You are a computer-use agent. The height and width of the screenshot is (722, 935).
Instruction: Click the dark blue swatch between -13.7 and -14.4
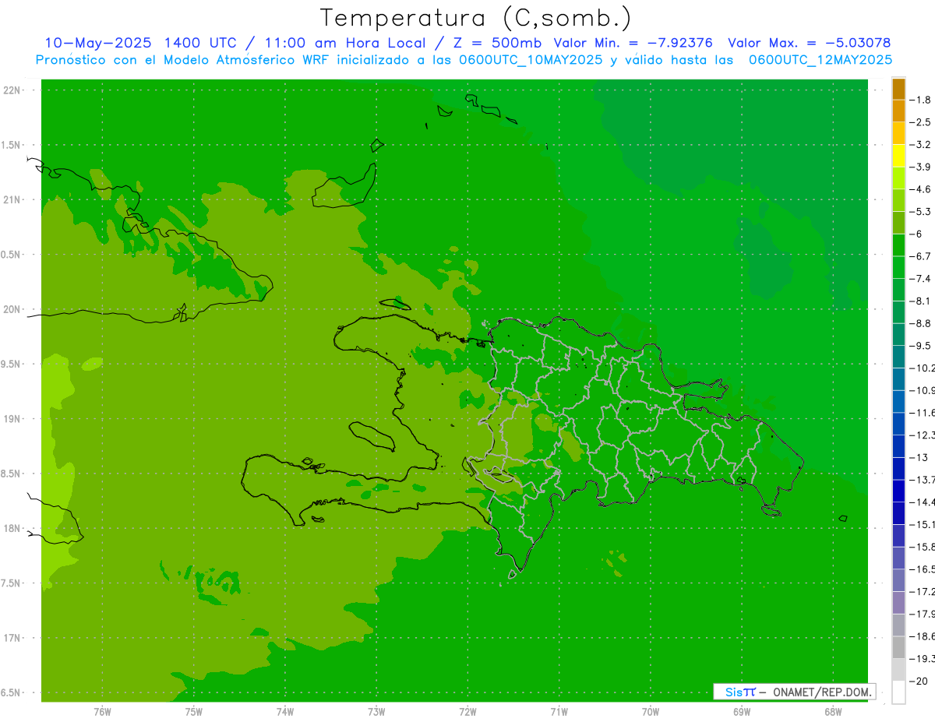898,491
